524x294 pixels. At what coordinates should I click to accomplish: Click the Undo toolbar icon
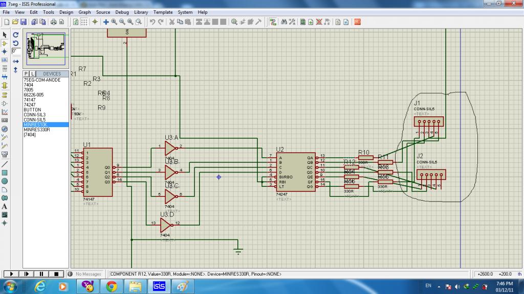tap(152, 22)
